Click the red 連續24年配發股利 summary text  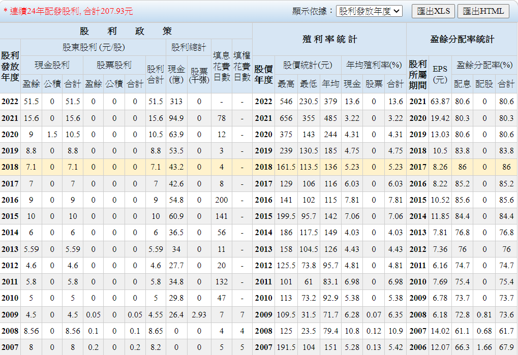(x=68, y=11)
